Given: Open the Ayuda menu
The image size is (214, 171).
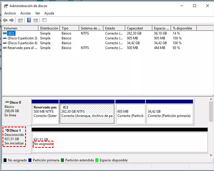Looking at the screenshot, I should pos(49,13).
